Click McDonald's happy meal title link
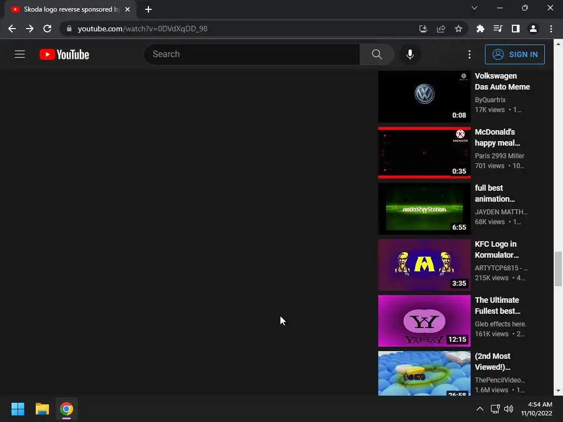 (497, 137)
